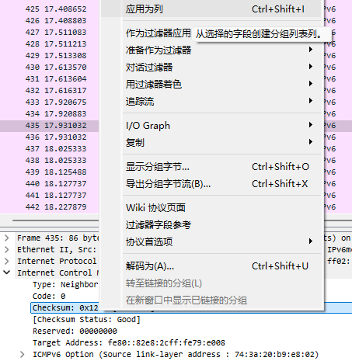Select packet 430 at 17.613570

coord(49,68)
